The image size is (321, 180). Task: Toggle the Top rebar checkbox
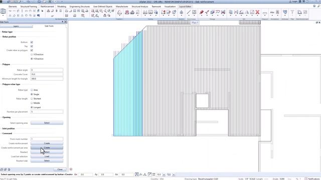point(32,46)
